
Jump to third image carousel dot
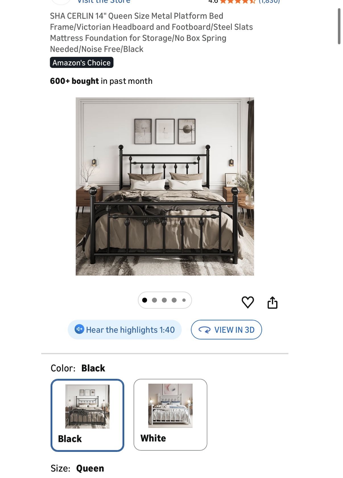164,300
